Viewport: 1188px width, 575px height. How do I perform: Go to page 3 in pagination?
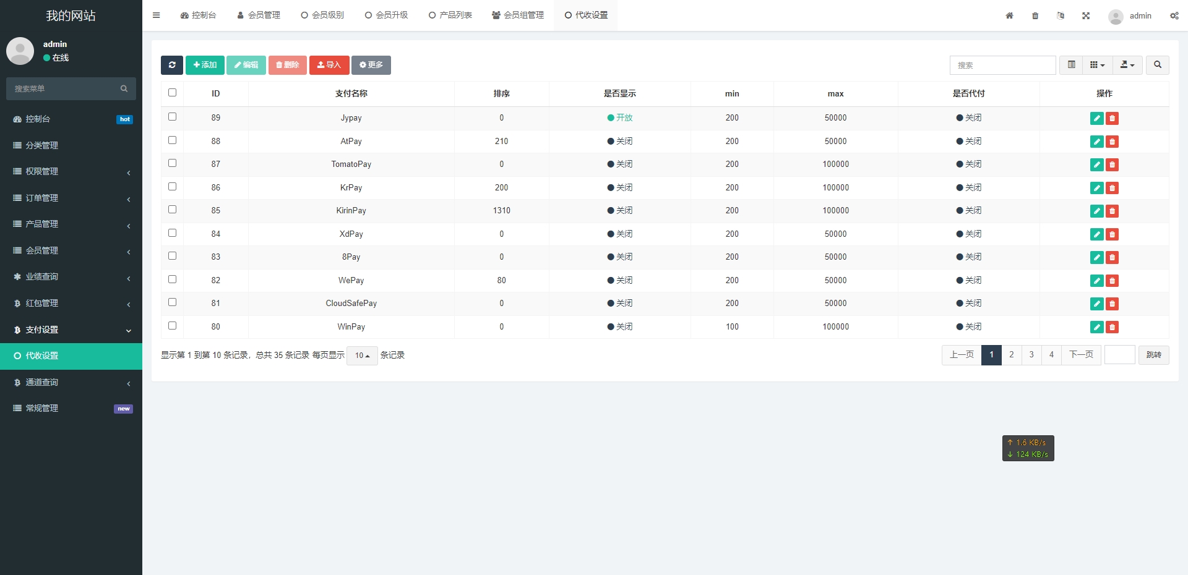pos(1031,355)
